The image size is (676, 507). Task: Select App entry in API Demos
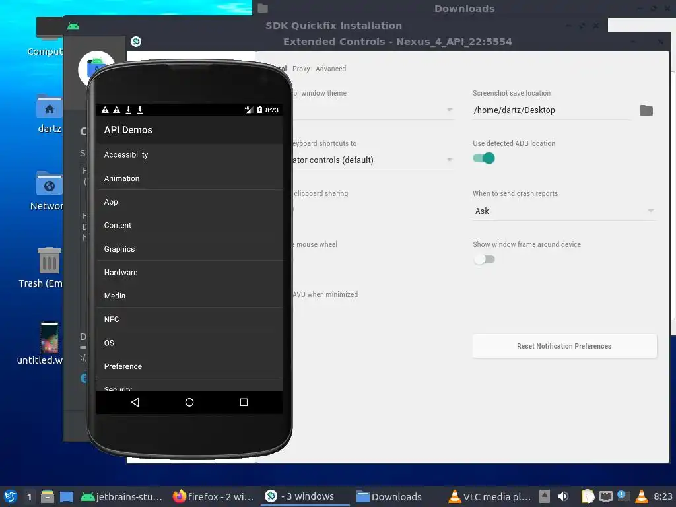tap(189, 202)
